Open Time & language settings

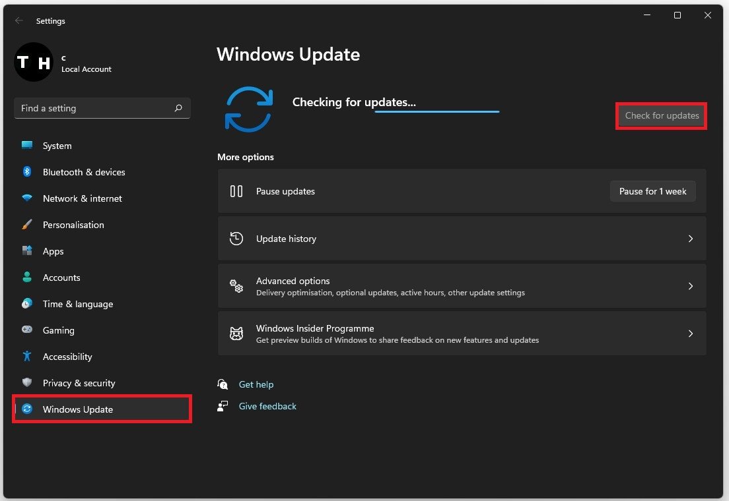click(102, 304)
